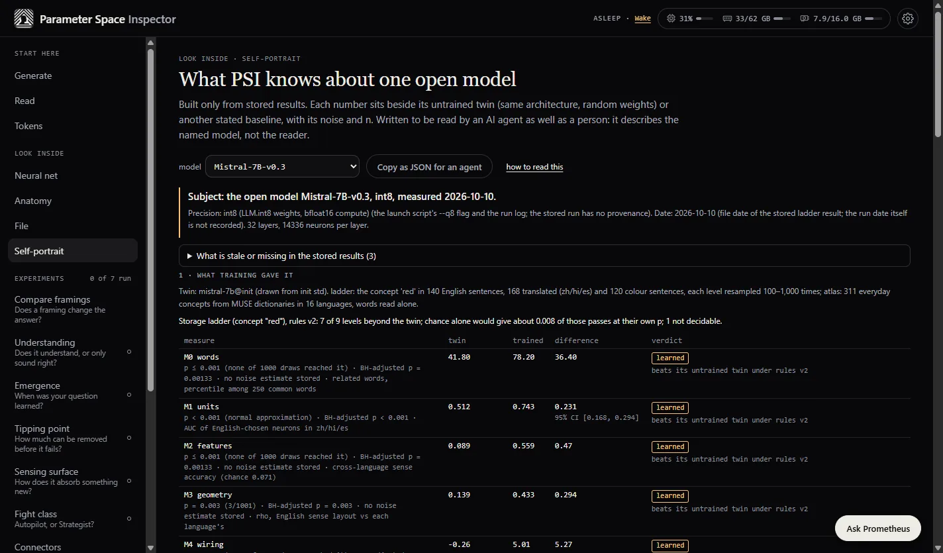The height and width of the screenshot is (553, 943).
Task: Click the RAM usage bar
Action: coord(782,19)
